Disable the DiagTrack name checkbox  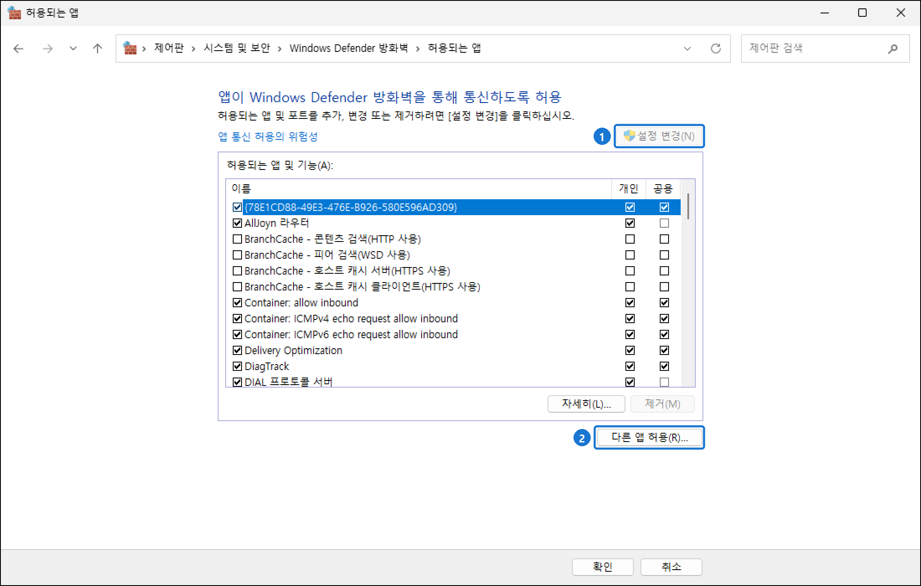point(237,366)
